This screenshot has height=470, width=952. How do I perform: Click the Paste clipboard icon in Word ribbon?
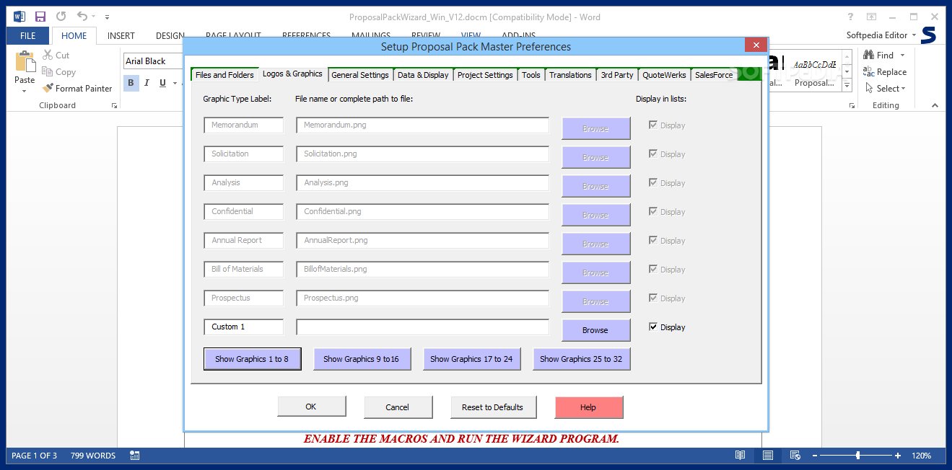(x=25, y=62)
